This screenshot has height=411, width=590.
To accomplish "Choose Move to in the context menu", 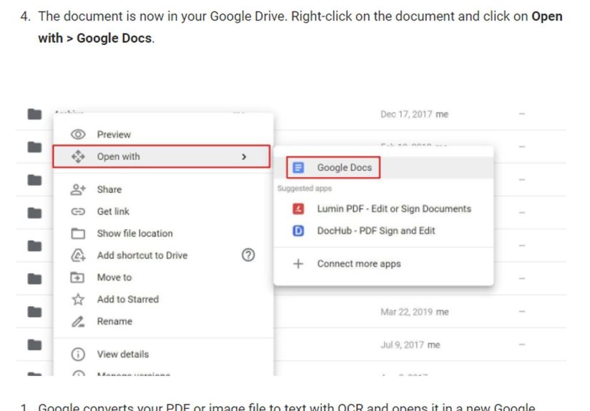I will point(114,277).
